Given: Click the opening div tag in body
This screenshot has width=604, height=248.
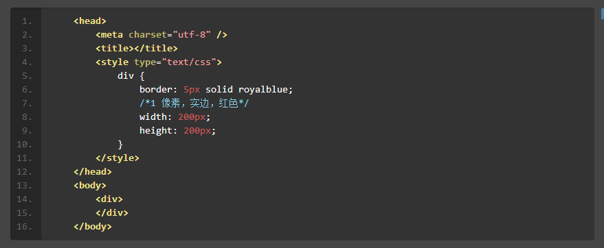Looking at the screenshot, I should coord(109,199).
